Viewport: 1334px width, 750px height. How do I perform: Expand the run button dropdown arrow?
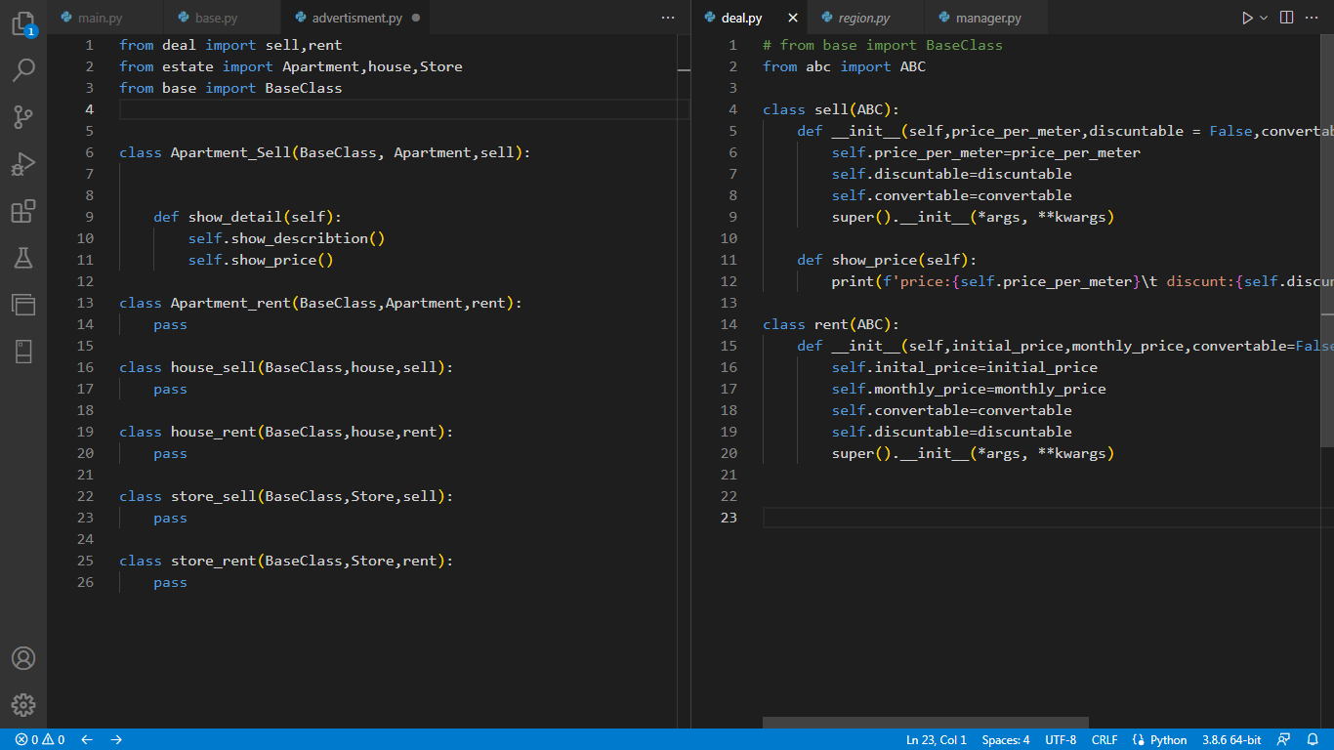pyautogui.click(x=1264, y=18)
